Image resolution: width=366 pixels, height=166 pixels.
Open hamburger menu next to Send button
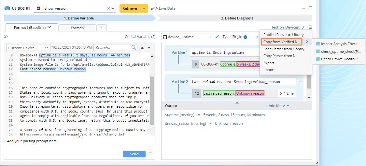150,154
